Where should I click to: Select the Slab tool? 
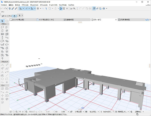7,45
